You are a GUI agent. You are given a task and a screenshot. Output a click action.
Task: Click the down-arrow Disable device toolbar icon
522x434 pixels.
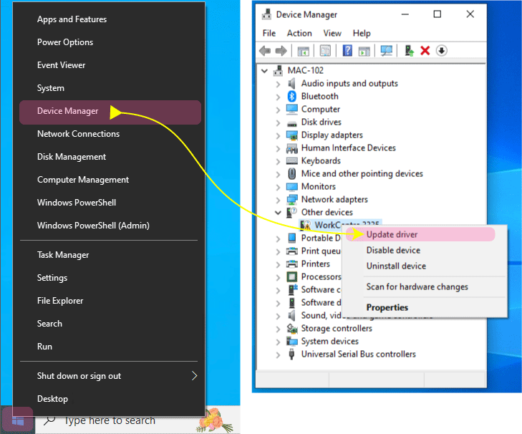coord(442,51)
